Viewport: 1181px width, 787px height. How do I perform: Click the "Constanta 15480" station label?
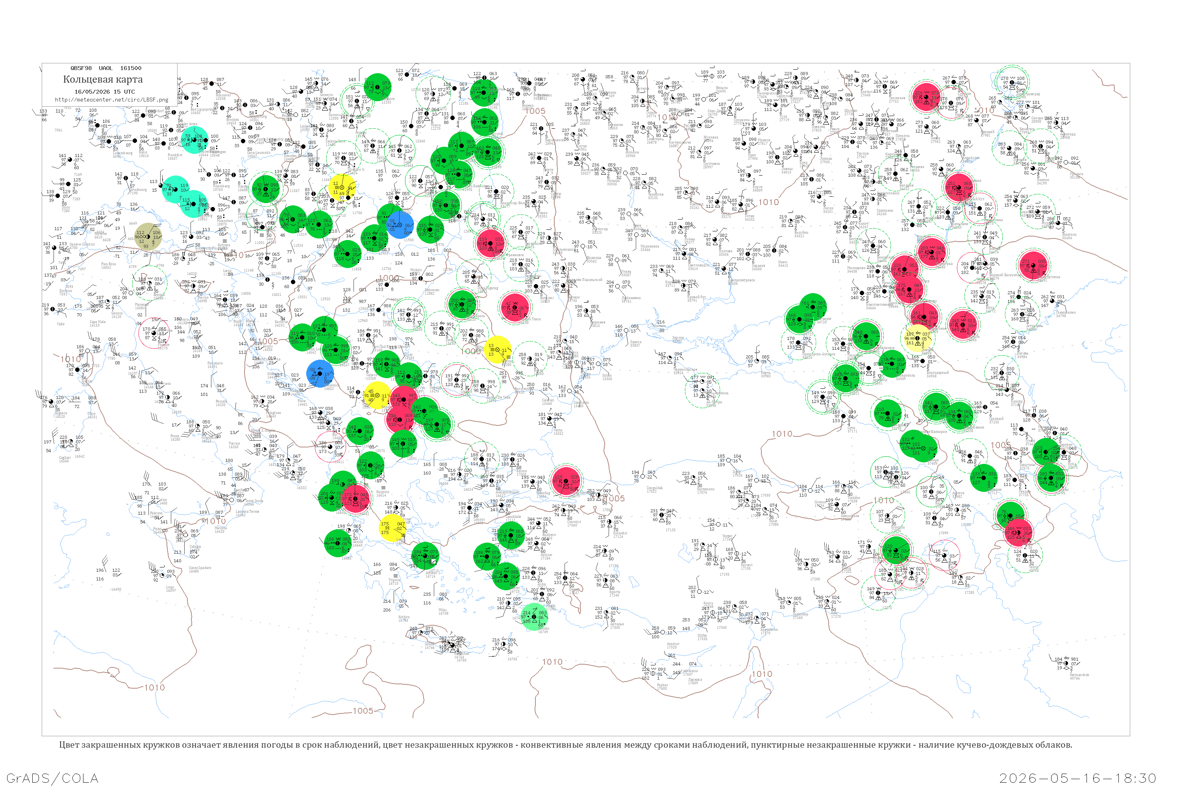point(581,404)
